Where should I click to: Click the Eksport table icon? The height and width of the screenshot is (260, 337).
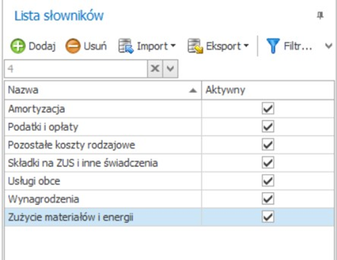tap(195, 46)
